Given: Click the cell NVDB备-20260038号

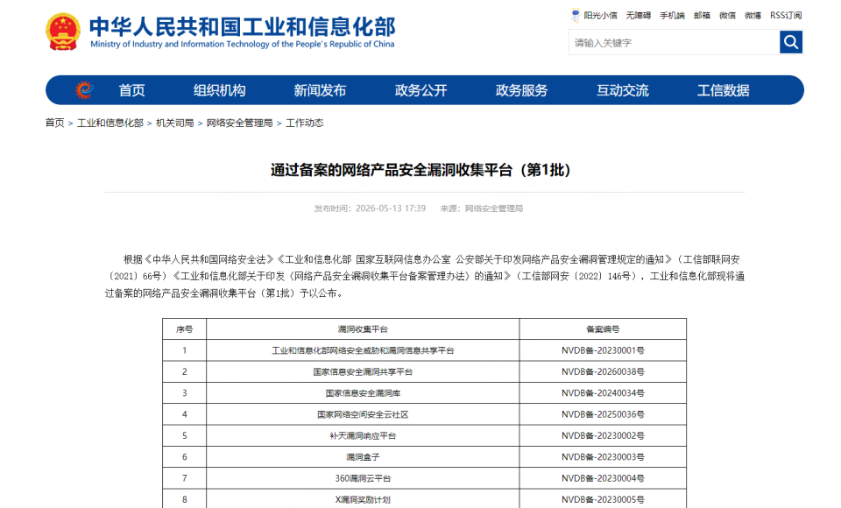Looking at the screenshot, I should tap(603, 371).
